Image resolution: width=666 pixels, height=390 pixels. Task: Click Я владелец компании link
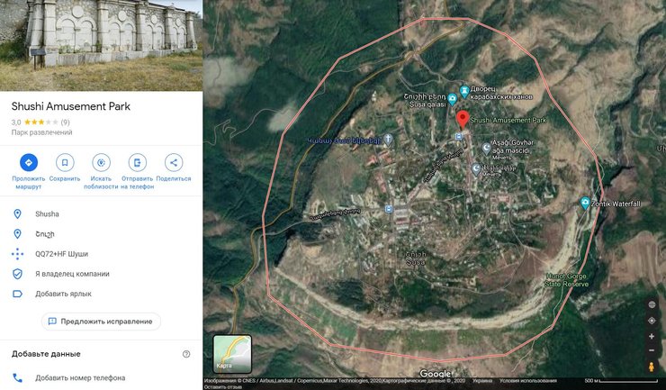(72, 274)
